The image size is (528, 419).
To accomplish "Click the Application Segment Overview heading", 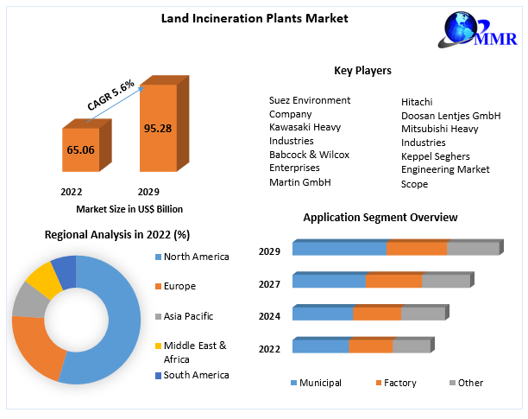I will 380,217.
